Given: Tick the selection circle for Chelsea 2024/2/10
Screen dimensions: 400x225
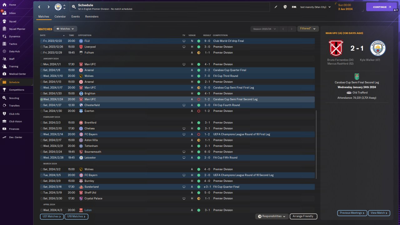Looking at the screenshot, I should click(42, 128).
